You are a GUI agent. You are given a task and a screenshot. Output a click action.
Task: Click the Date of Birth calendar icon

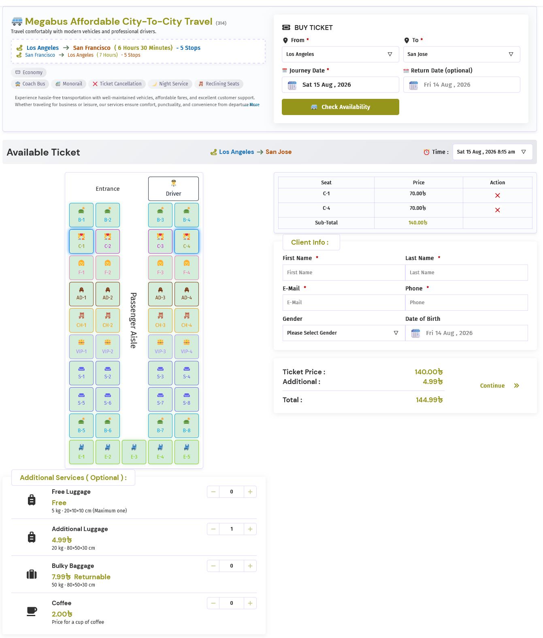[x=415, y=333]
